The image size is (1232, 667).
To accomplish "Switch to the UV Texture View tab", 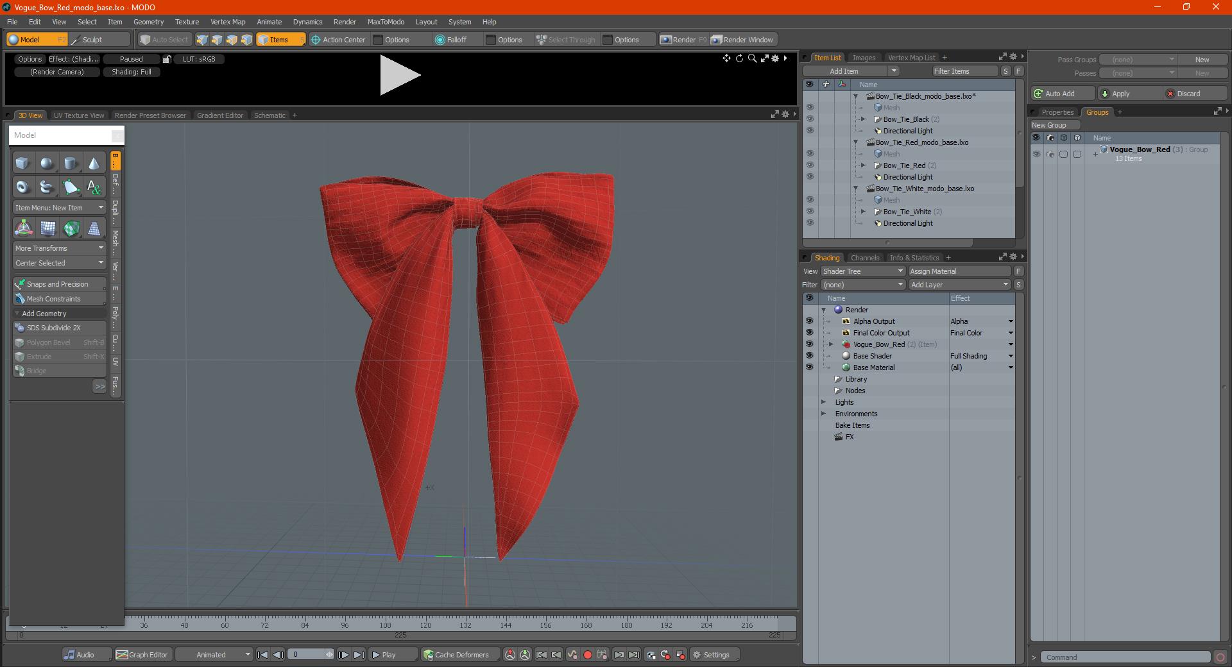I will coord(79,115).
